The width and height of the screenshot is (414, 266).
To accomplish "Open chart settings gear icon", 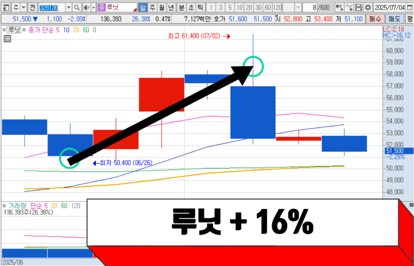I will [x=368, y=7].
